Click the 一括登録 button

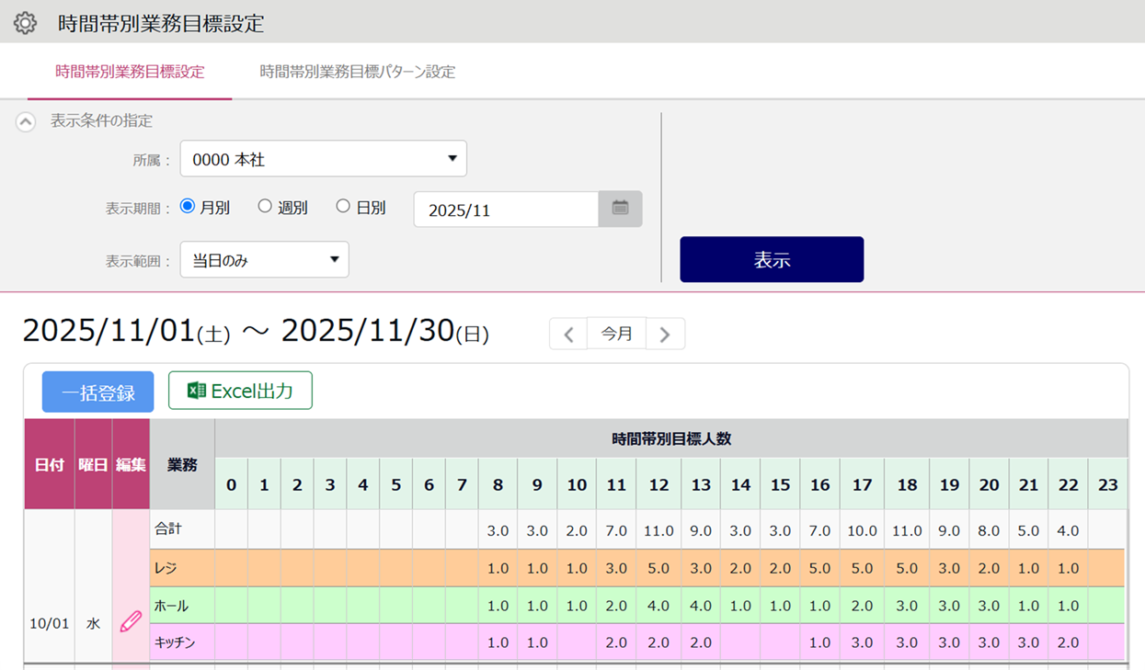point(98,392)
